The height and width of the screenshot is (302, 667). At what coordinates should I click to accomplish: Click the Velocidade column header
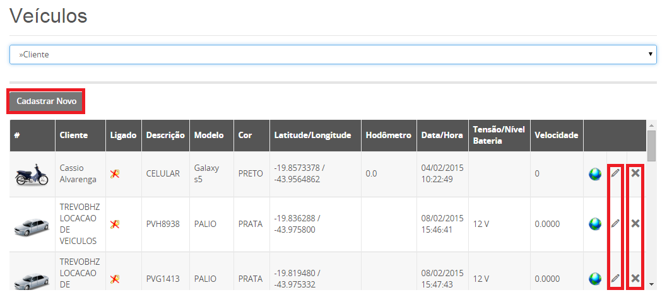[557, 135]
